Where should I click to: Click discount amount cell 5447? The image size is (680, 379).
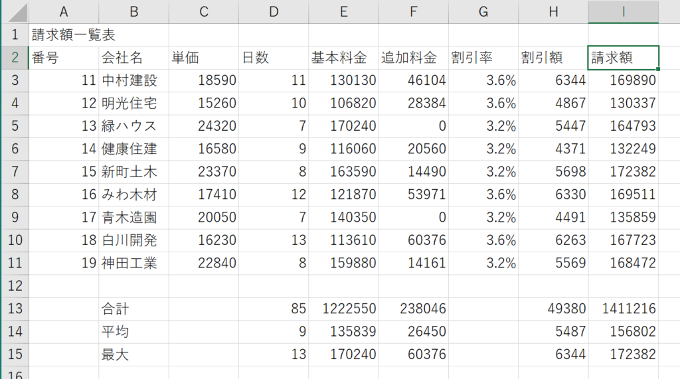tap(553, 126)
